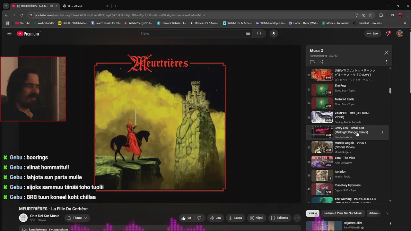
Task: Open a new browser tab with plus
Action: pyautogui.click(x=115, y=6)
